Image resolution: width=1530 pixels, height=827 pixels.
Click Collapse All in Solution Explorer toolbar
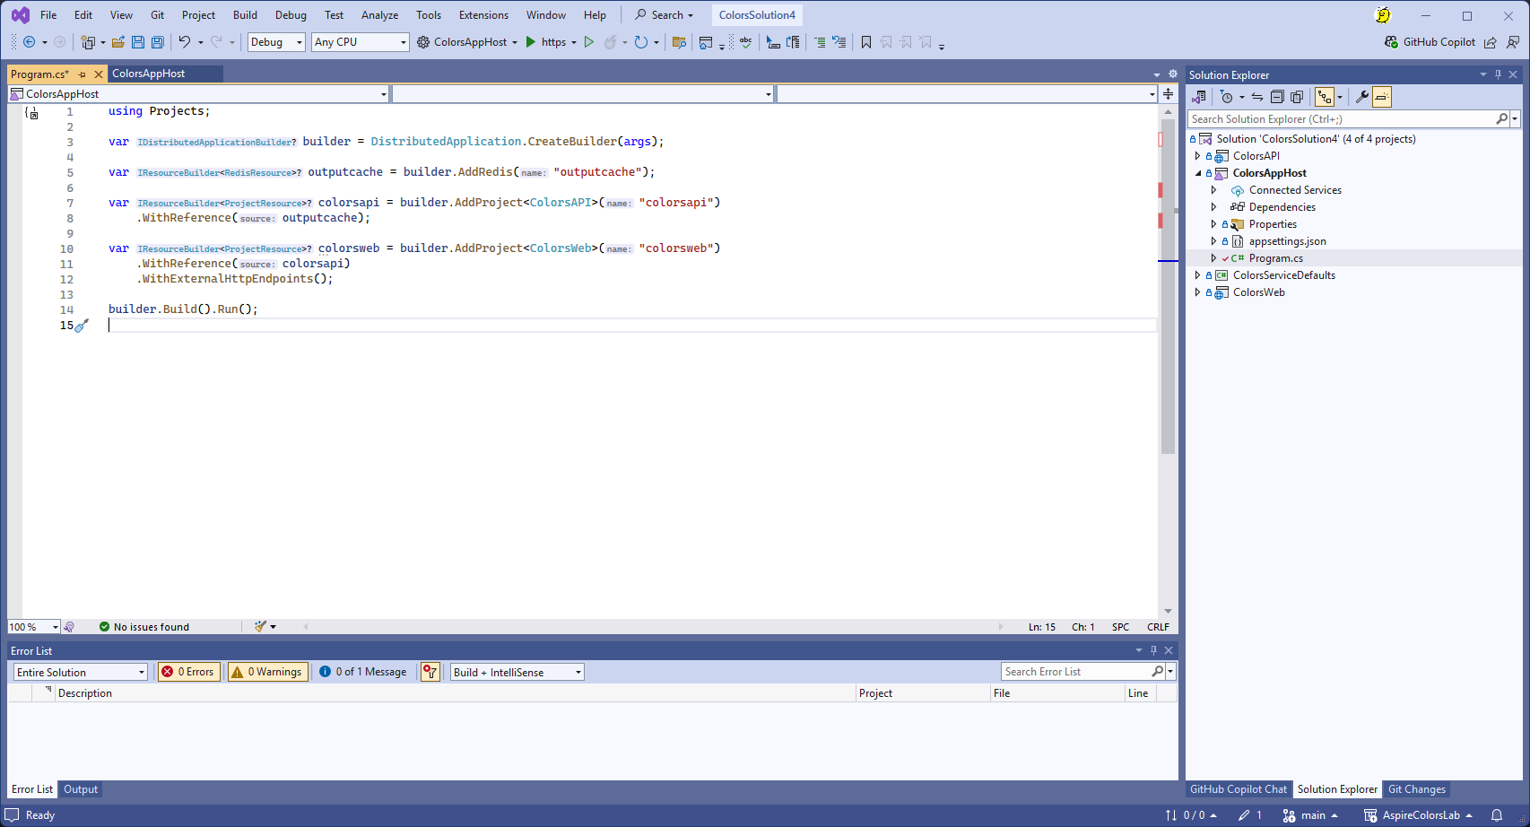[x=1277, y=97]
